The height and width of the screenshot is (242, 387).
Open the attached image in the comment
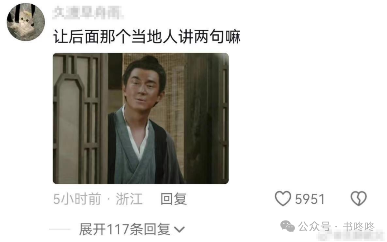point(141,118)
